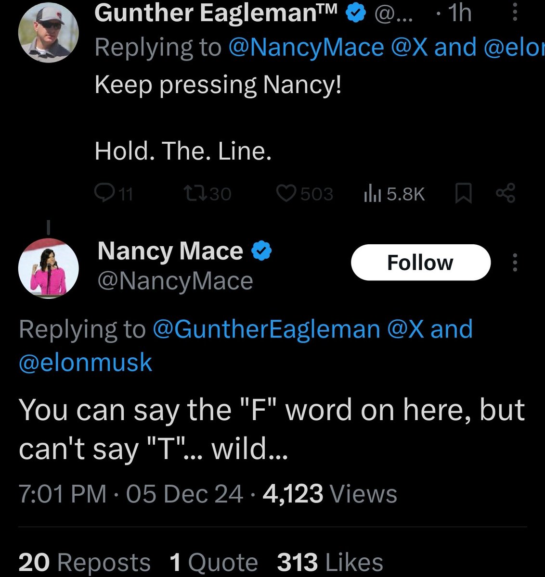Click Gunther Eagleman's blue verified badge
The width and height of the screenshot is (545, 577).
coord(355,13)
